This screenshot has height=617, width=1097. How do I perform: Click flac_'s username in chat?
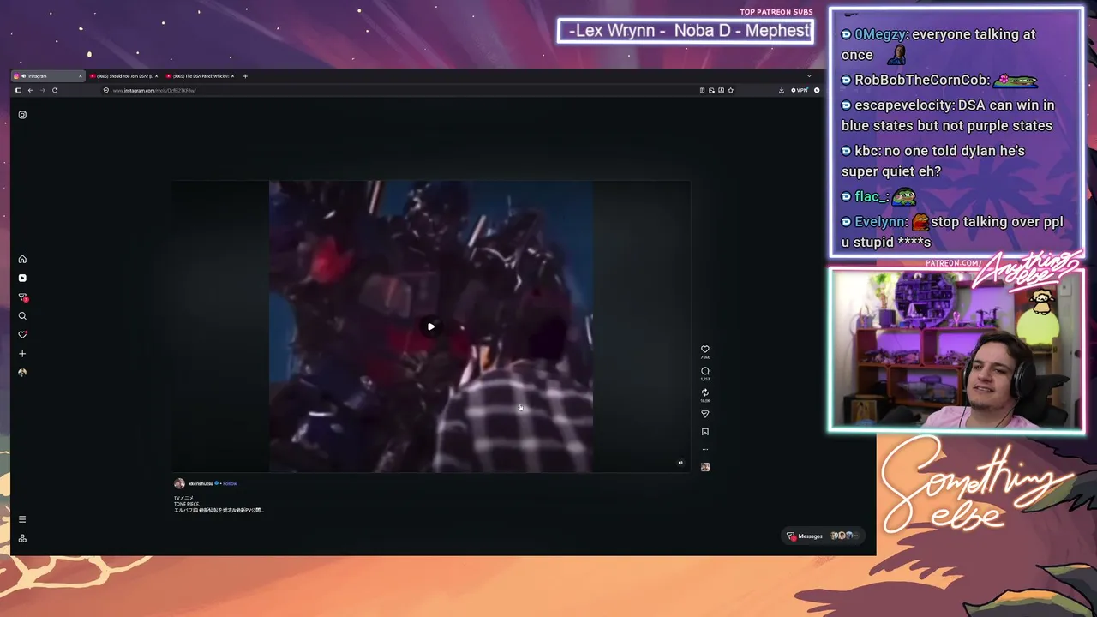(x=870, y=196)
